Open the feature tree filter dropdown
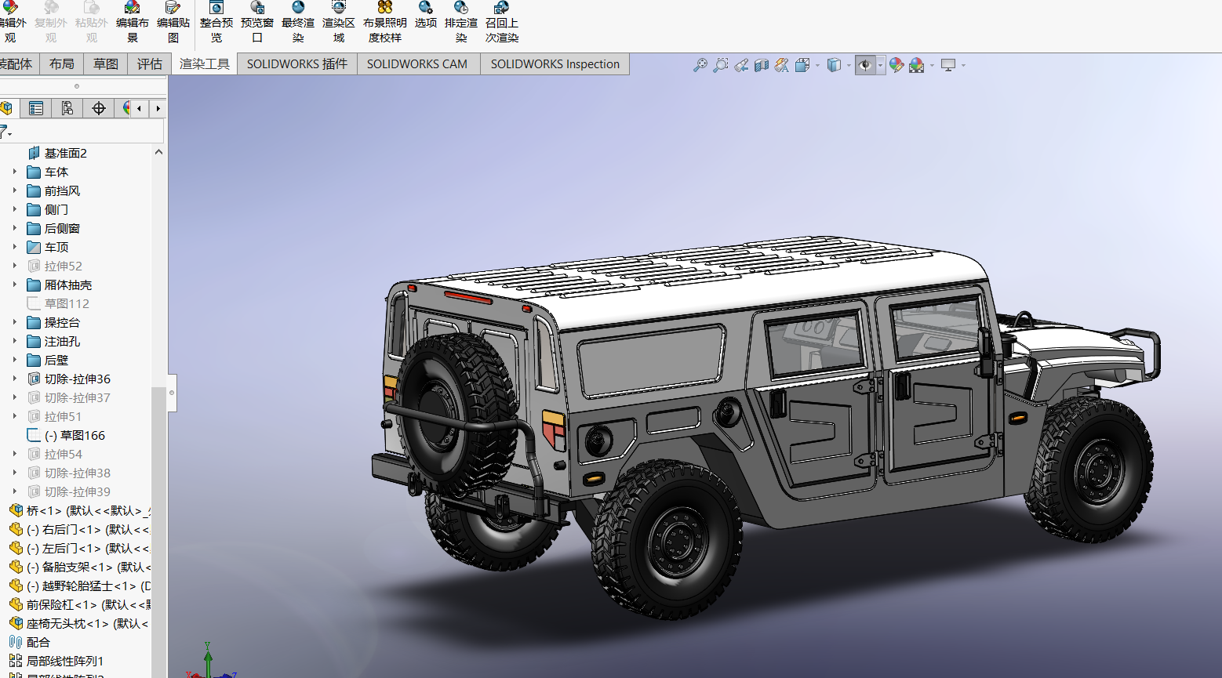1222x678 pixels. 5,132
